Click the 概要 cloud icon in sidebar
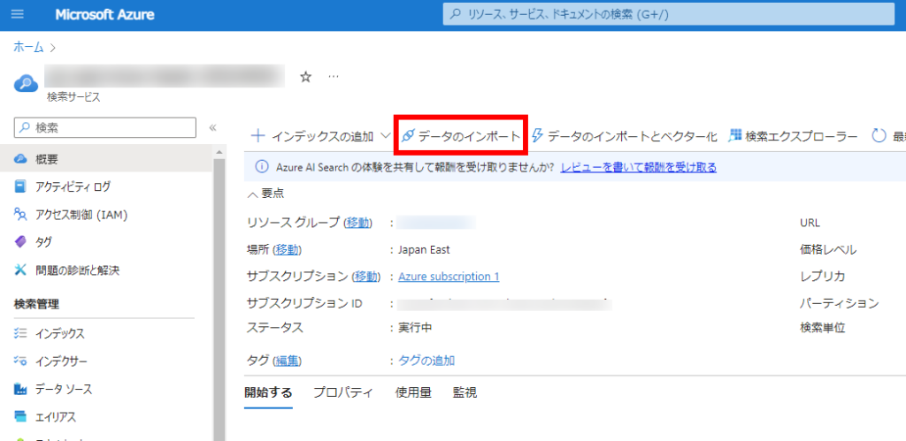The height and width of the screenshot is (441, 906). pos(21,159)
